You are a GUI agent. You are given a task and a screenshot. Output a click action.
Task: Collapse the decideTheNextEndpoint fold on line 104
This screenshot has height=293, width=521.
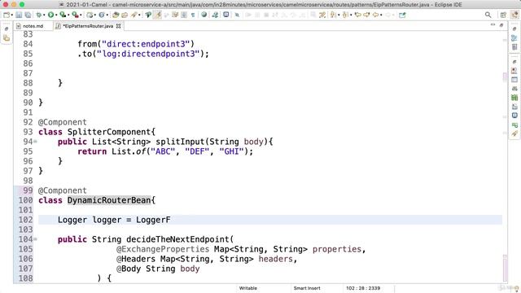35,239
